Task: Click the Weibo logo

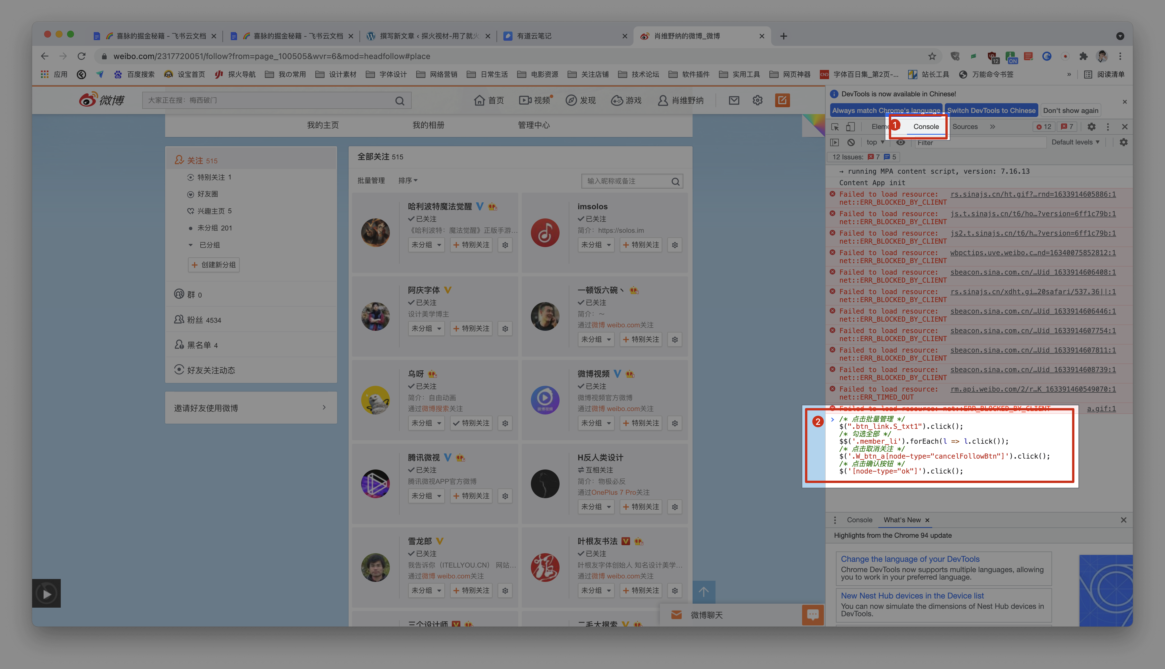Action: click(101, 100)
